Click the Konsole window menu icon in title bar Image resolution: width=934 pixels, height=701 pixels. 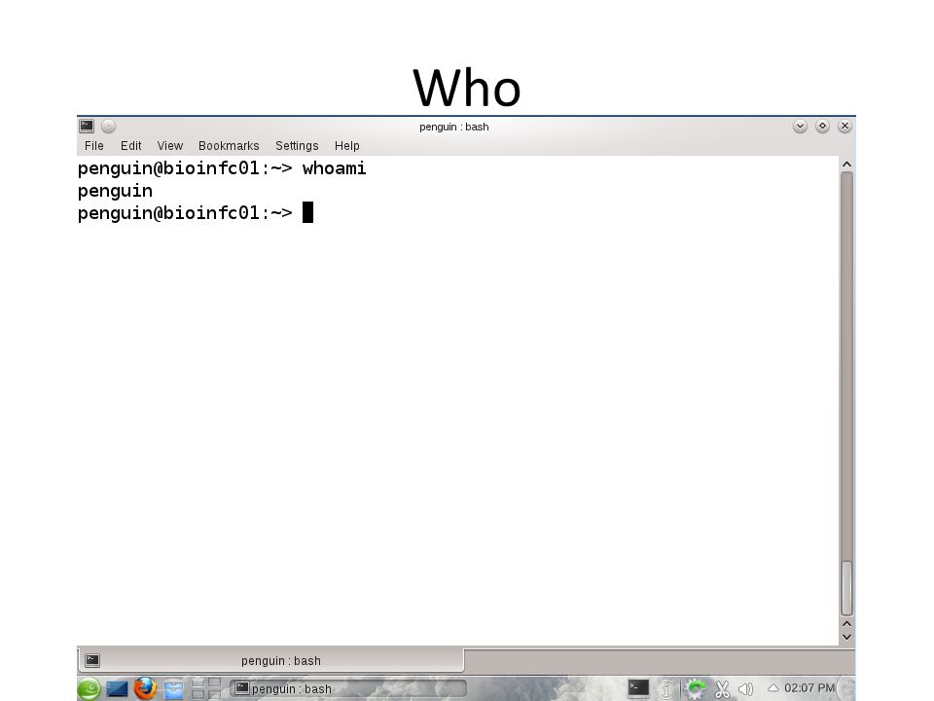pyautogui.click(x=87, y=126)
